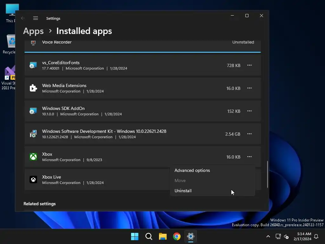Click the vs_CoreEditorFonts installer icon
The image size is (325, 244).
[33, 65]
